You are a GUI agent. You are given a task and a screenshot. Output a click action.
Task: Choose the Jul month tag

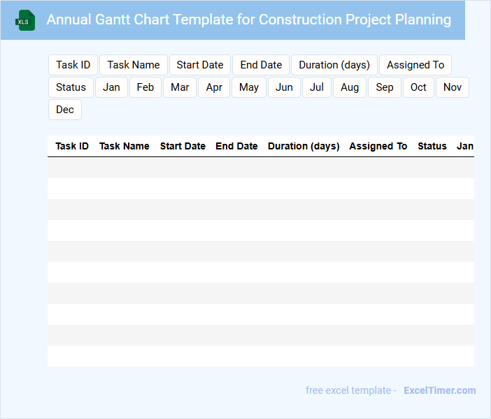(x=317, y=87)
